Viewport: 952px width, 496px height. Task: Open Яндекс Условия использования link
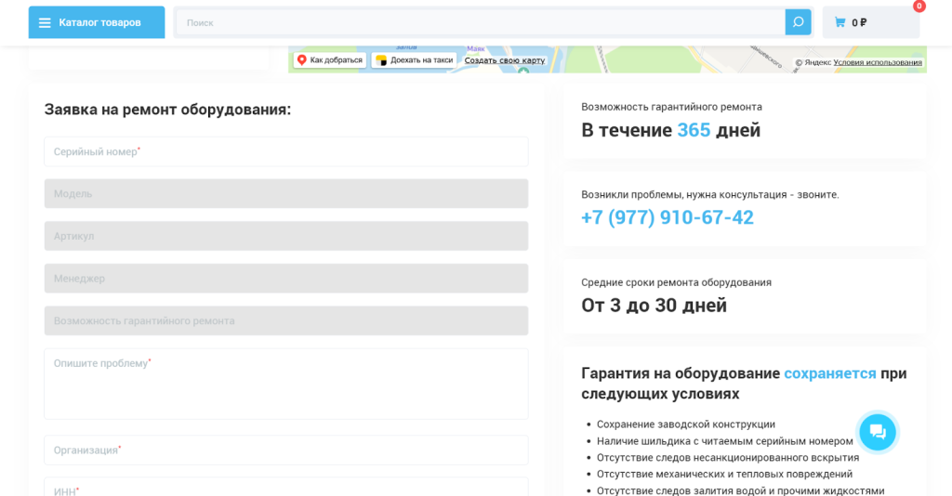[878, 62]
